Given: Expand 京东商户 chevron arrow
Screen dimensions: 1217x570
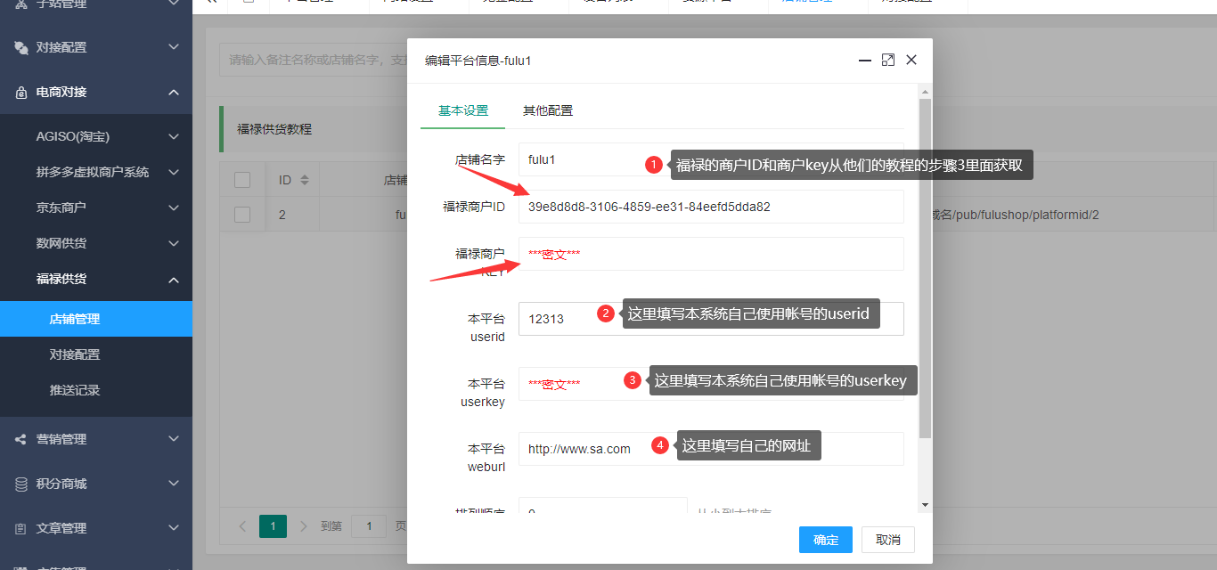Looking at the screenshot, I should 174,208.
